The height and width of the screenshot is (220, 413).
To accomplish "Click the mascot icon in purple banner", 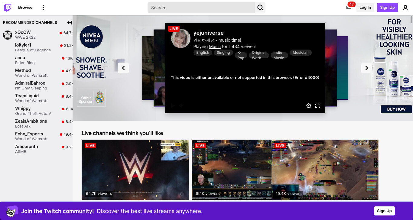I will 12,211.
